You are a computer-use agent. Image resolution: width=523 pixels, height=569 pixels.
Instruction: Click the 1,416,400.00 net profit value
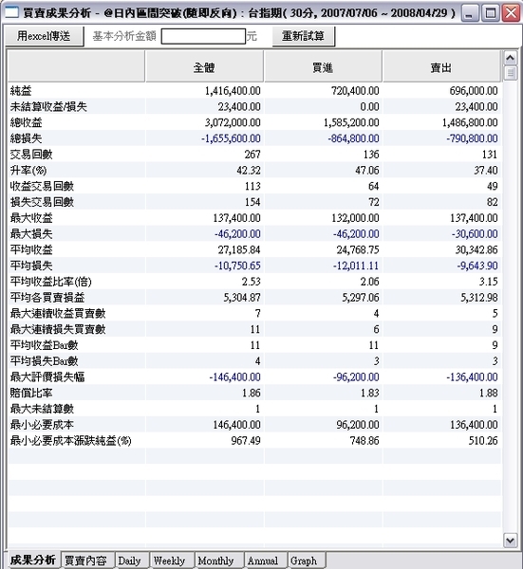pos(233,91)
